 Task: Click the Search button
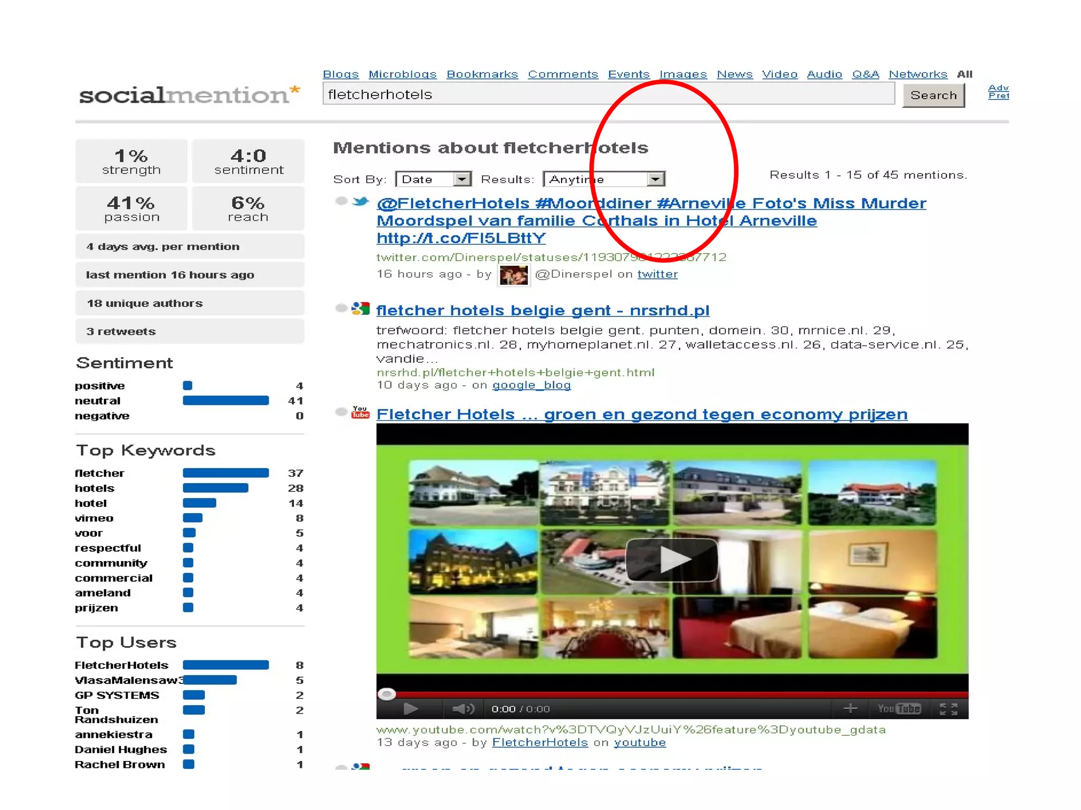tap(933, 95)
